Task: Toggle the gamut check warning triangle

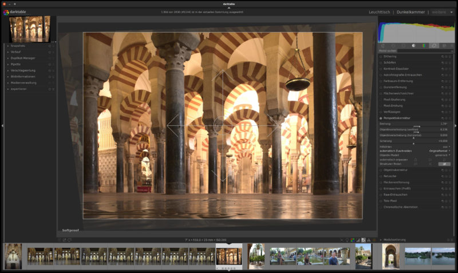Action: [369, 240]
